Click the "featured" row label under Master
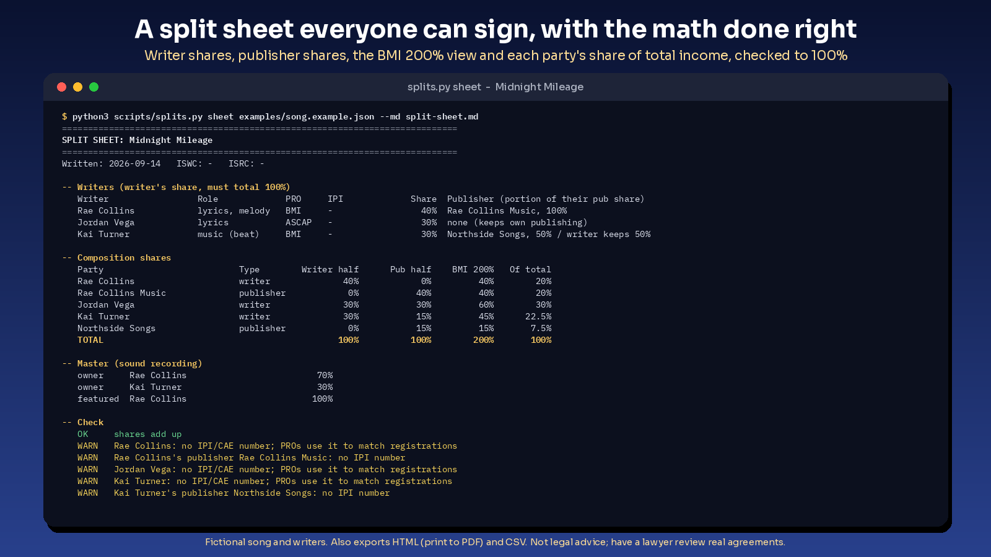The image size is (991, 557). pos(98,399)
